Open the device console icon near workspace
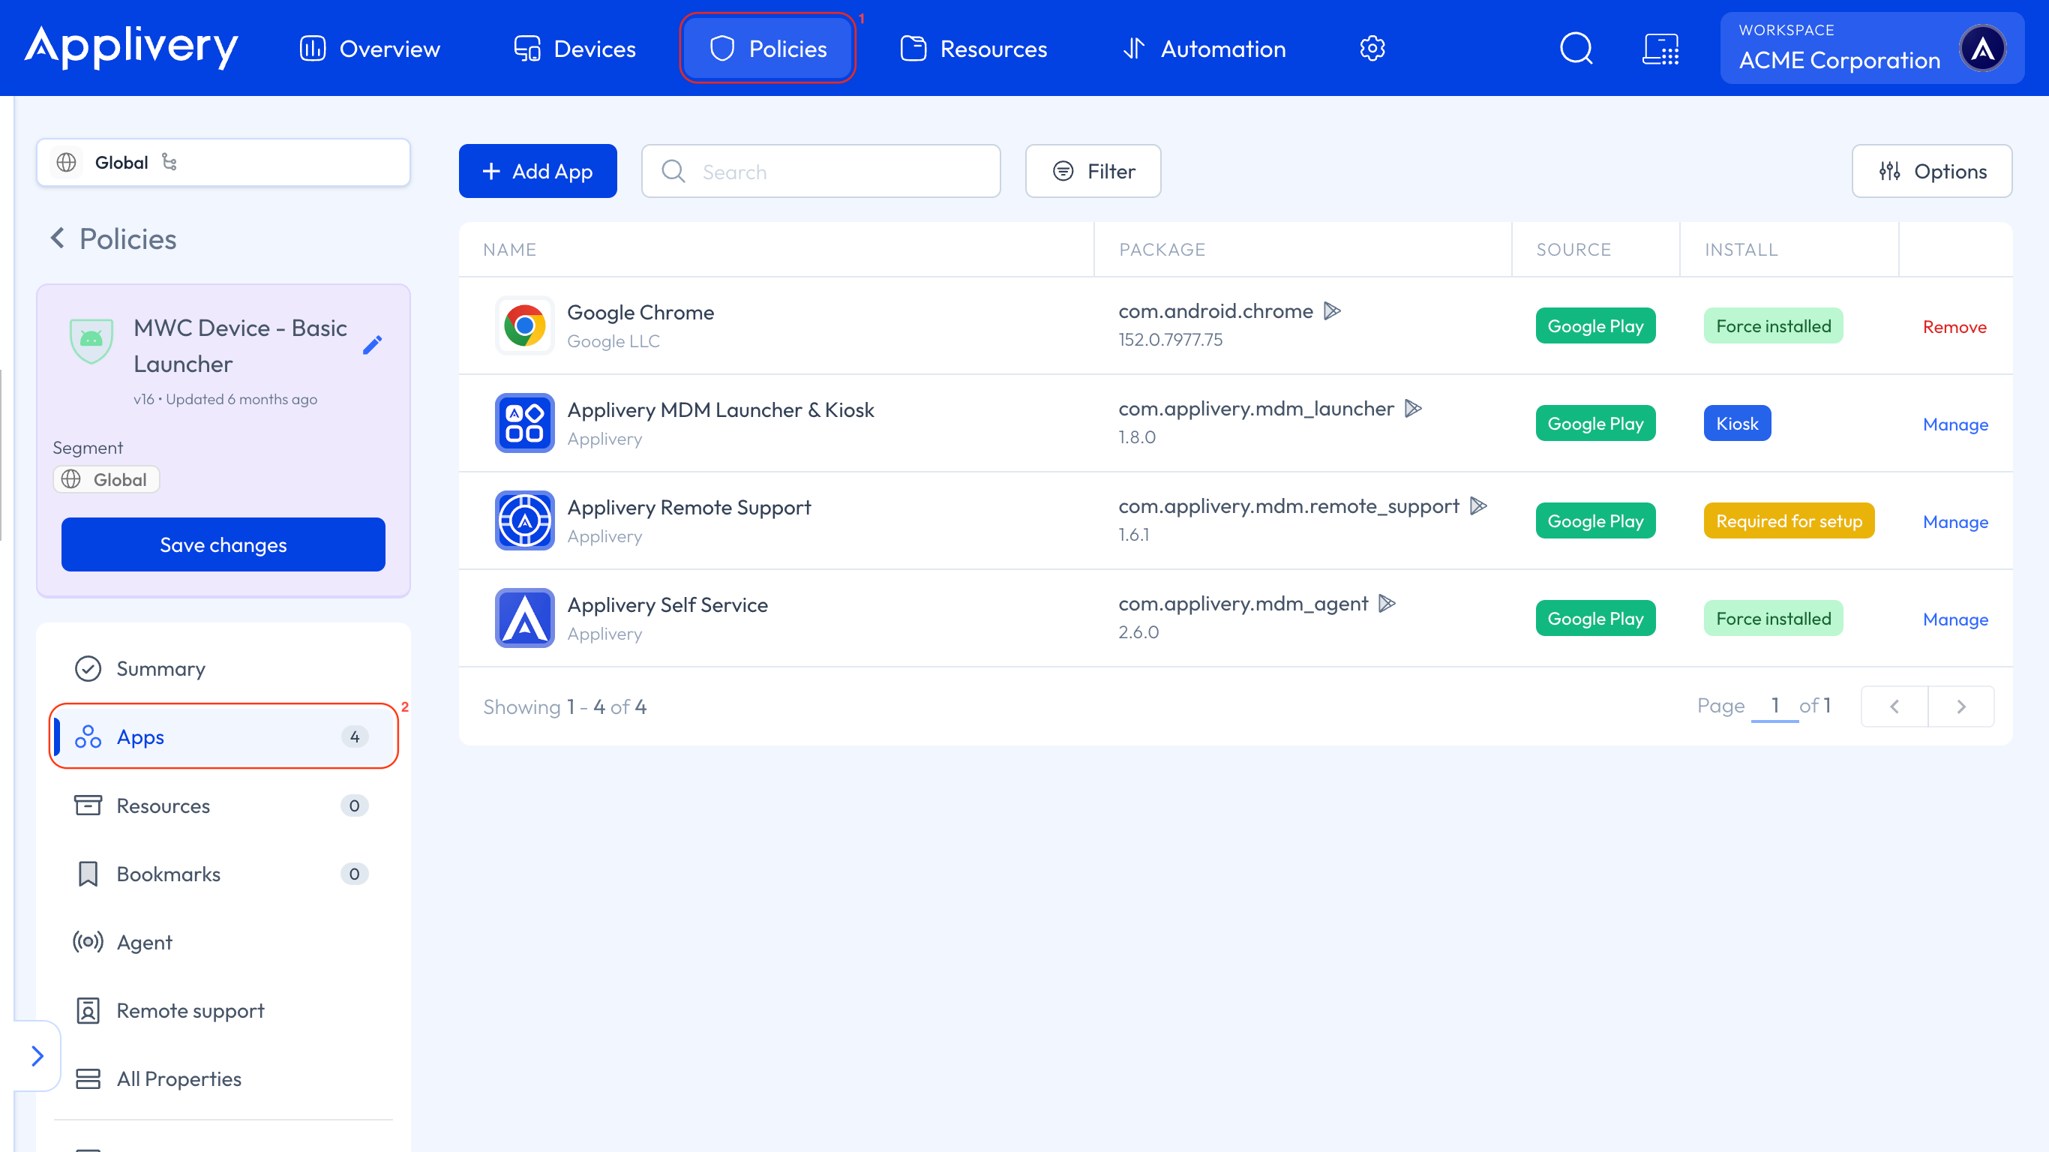 [x=1660, y=49]
